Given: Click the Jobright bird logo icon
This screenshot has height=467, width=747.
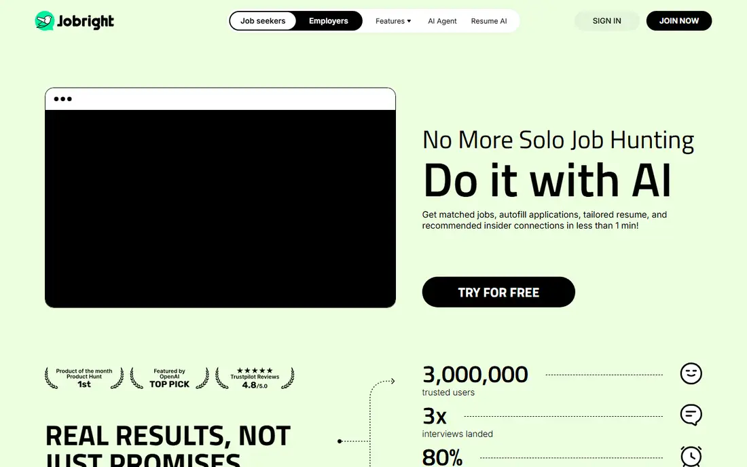Looking at the screenshot, I should click(x=44, y=21).
